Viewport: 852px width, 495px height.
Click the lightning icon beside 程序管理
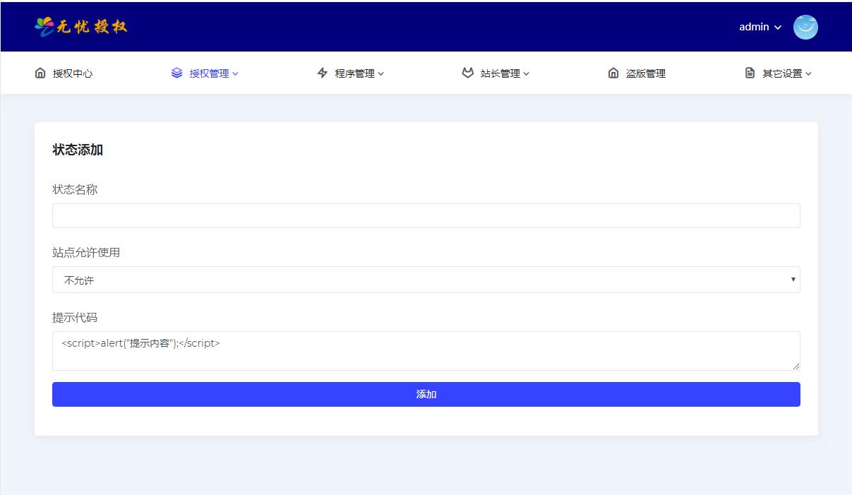(x=323, y=73)
